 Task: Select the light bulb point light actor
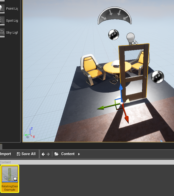130,39
